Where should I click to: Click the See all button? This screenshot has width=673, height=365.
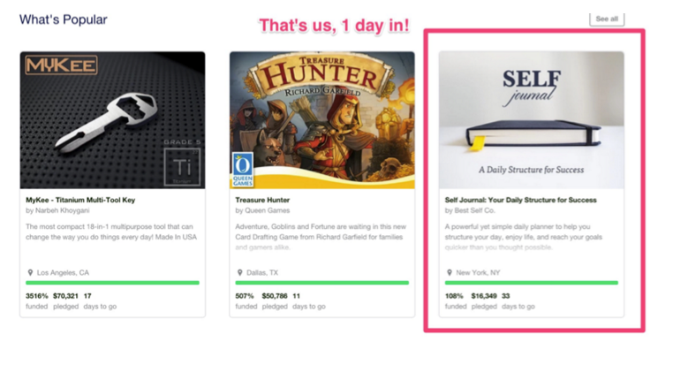pyautogui.click(x=606, y=19)
